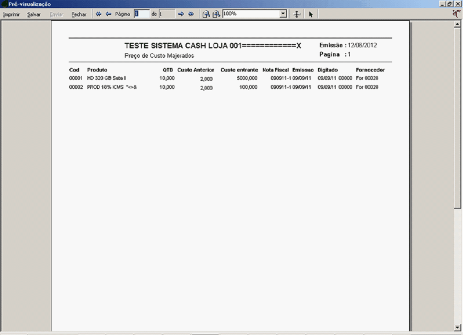Select the pan/move tool icon

(x=297, y=14)
